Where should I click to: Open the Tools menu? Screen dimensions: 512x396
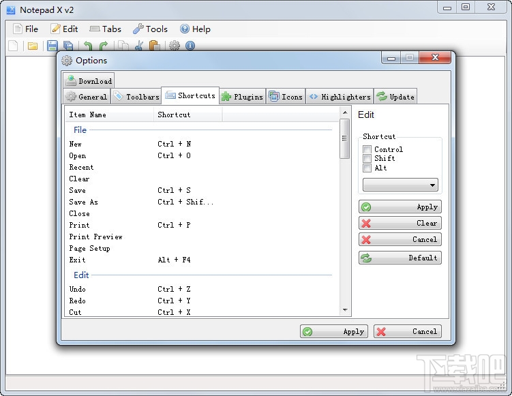pos(150,29)
